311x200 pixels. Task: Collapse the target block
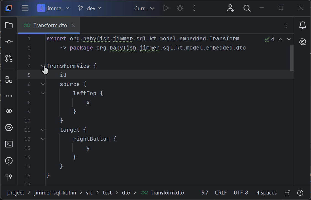pyautogui.click(x=43, y=130)
